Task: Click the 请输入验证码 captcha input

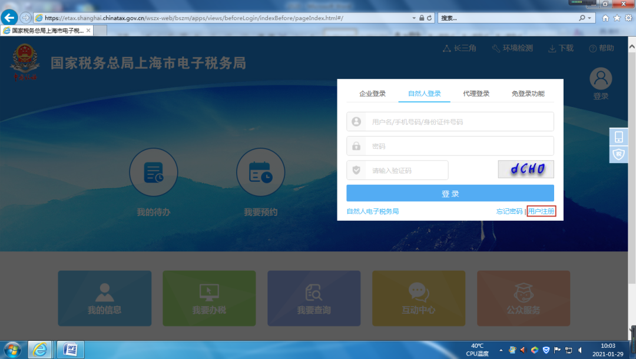Action: coord(397,170)
